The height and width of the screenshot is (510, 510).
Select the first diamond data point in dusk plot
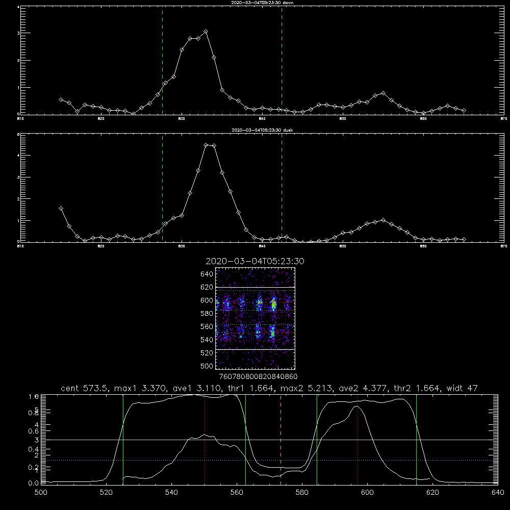tap(61, 208)
